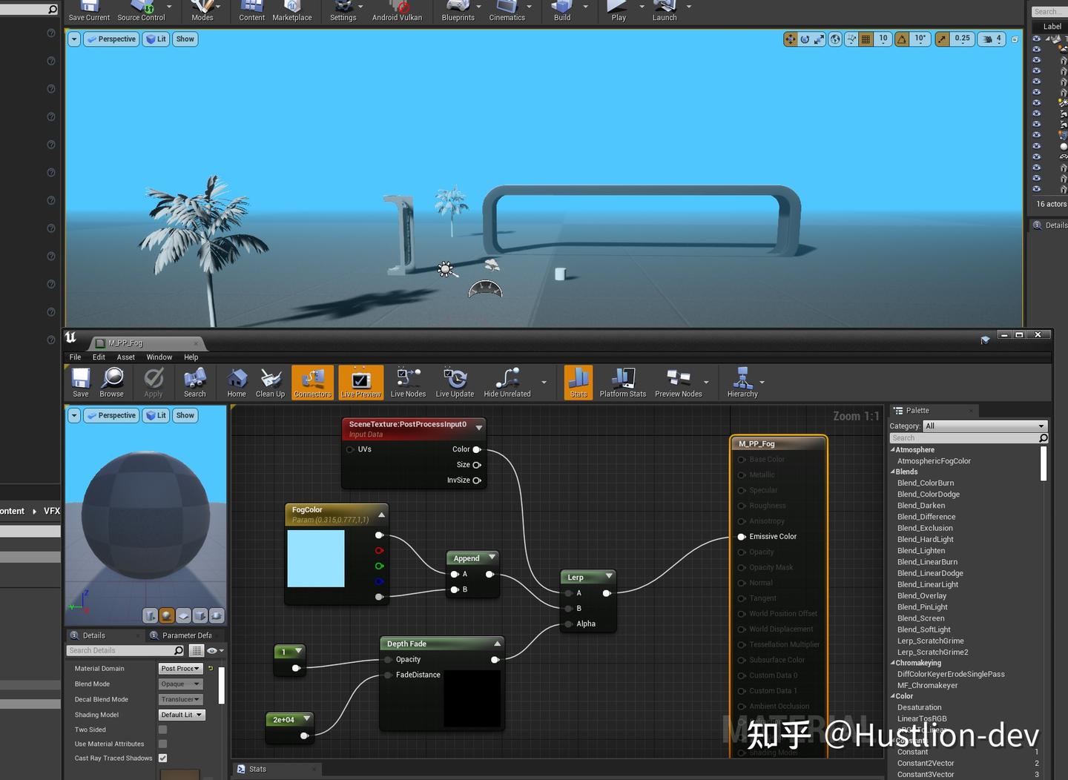Enable Use Material Attributes

pos(162,744)
